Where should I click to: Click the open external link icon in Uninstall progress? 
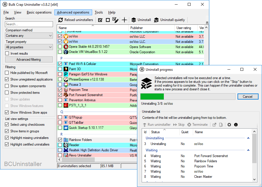tap(214, 125)
